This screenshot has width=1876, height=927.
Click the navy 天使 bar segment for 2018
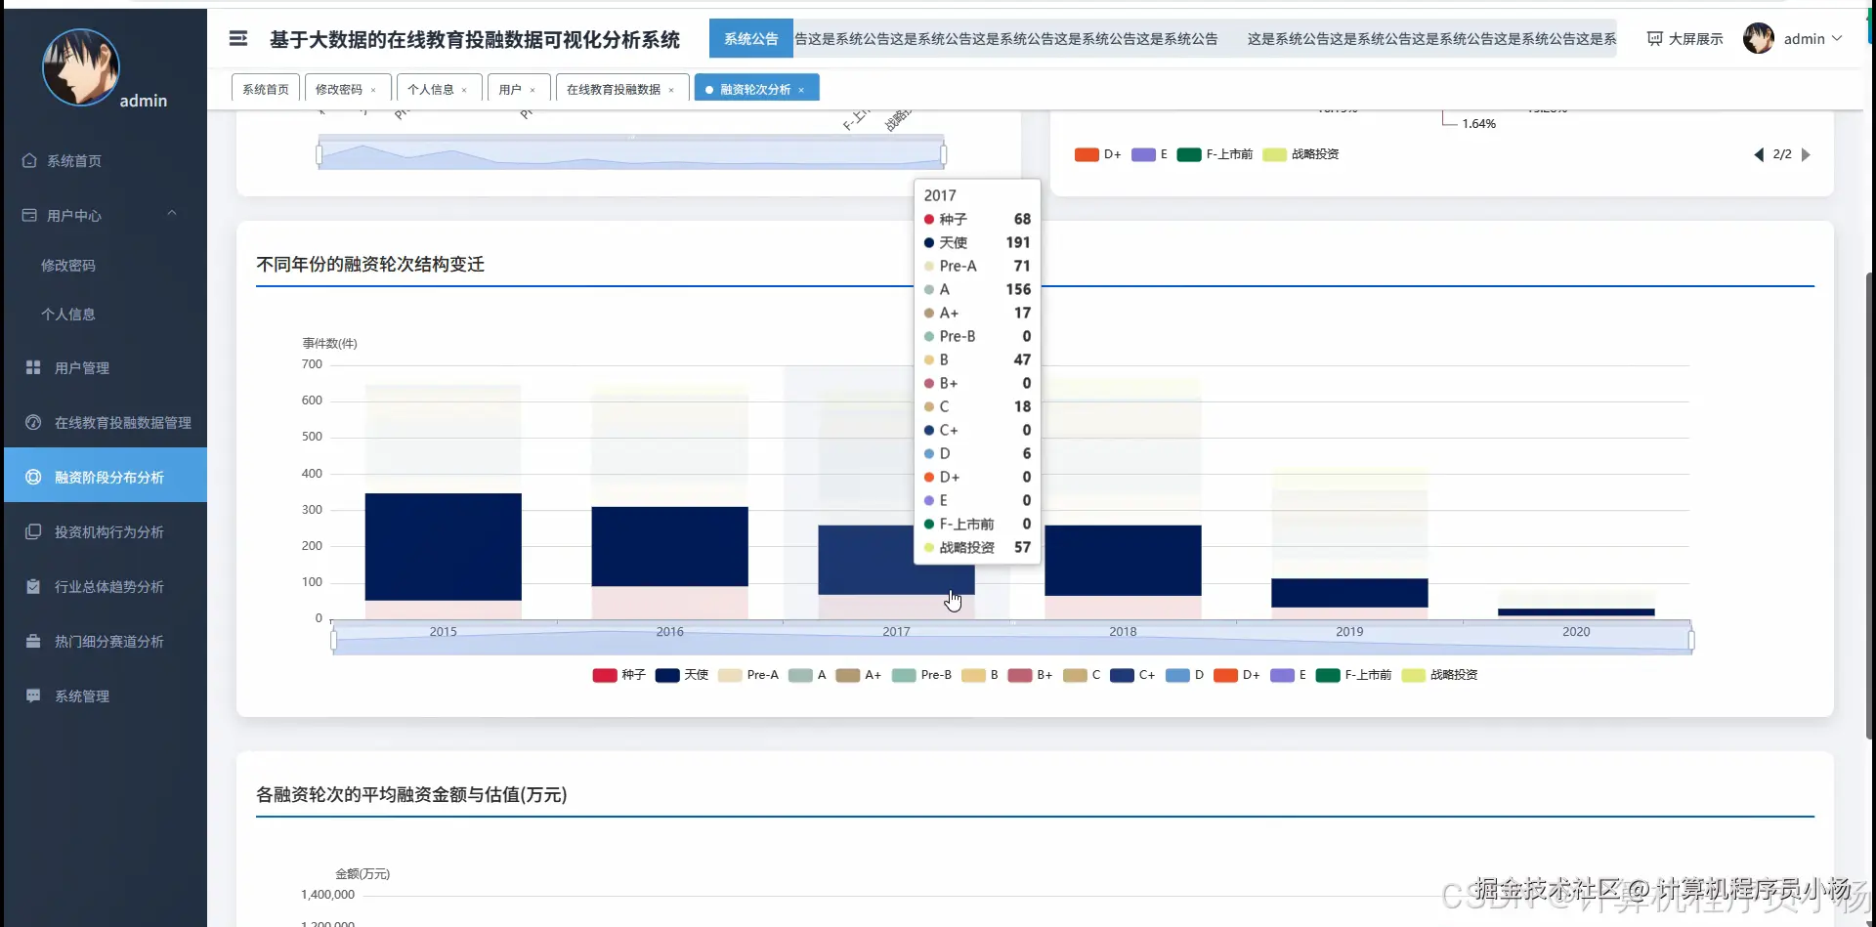1124,561
